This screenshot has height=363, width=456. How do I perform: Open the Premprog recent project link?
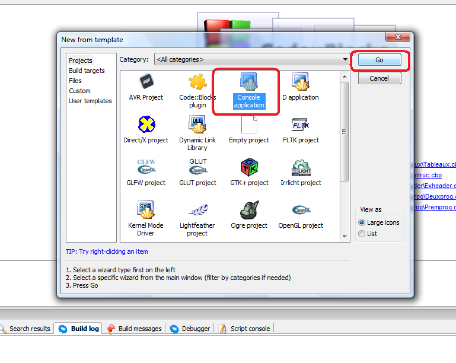tap(435, 207)
